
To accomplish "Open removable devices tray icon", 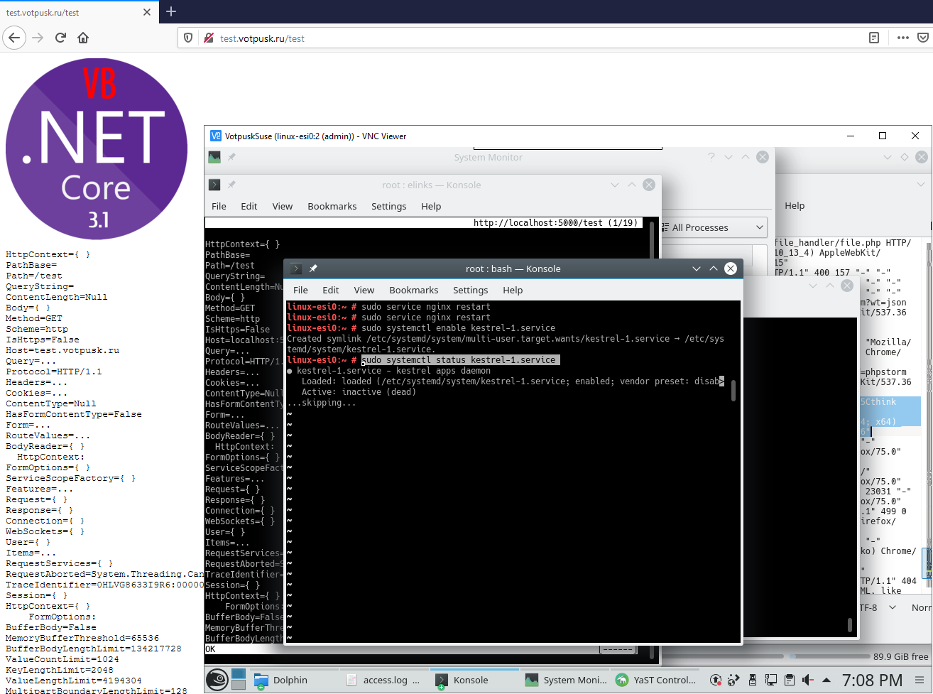I will (x=753, y=680).
